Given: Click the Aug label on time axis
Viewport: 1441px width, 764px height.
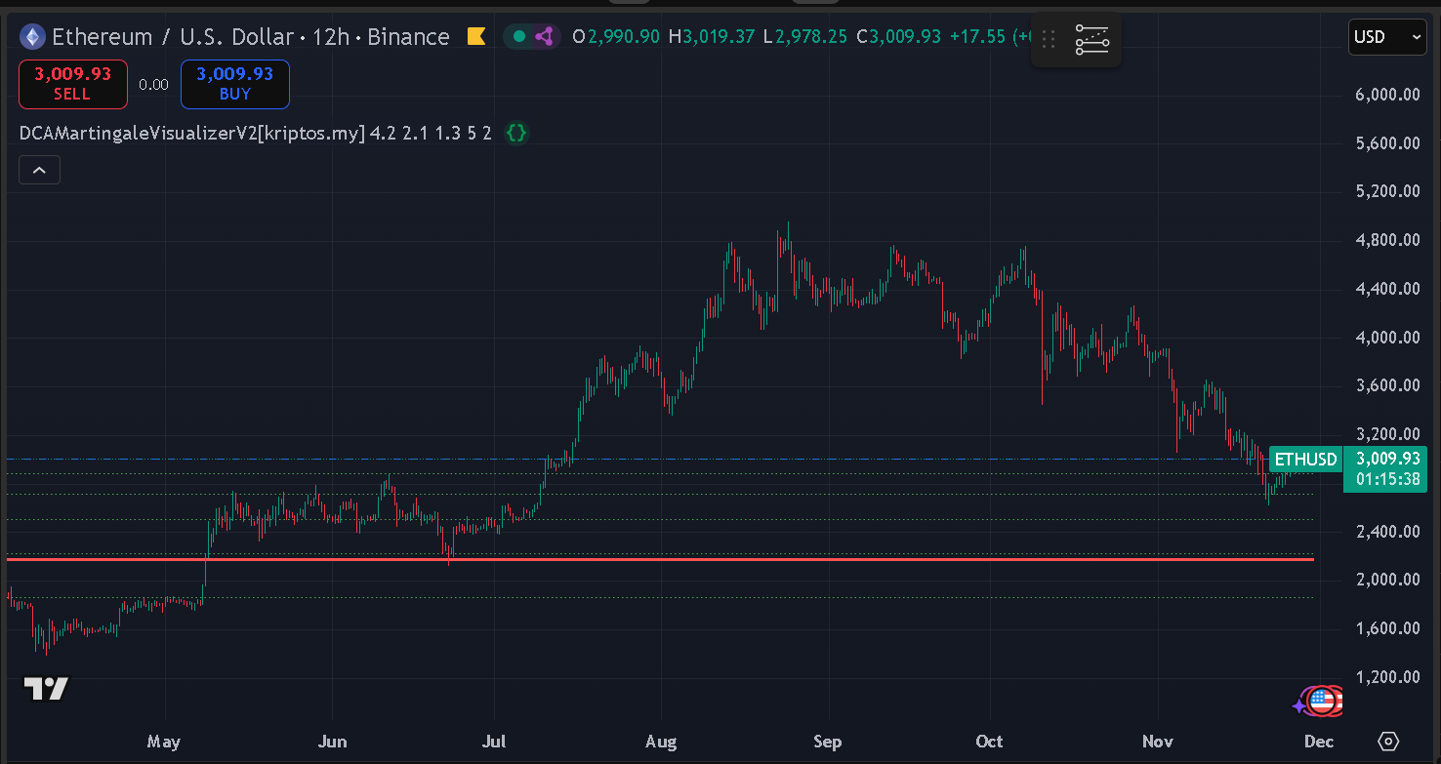Looking at the screenshot, I should [661, 742].
